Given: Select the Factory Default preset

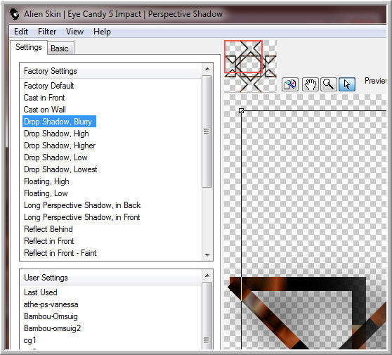Looking at the screenshot, I should point(48,86).
